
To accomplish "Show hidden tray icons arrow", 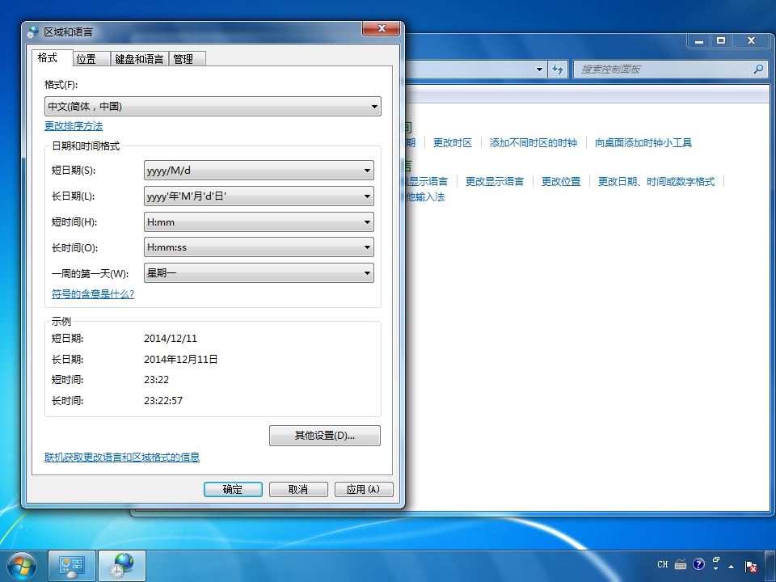I will click(x=731, y=566).
